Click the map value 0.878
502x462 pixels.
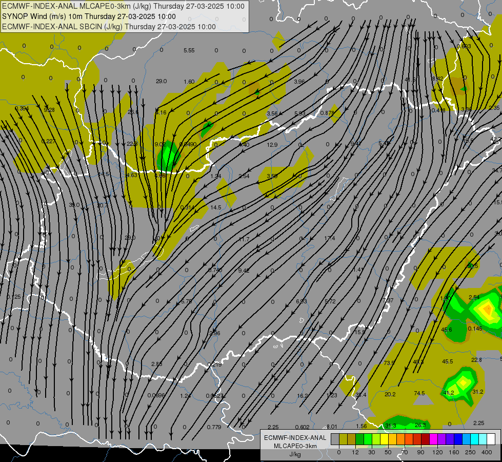(x=327, y=113)
